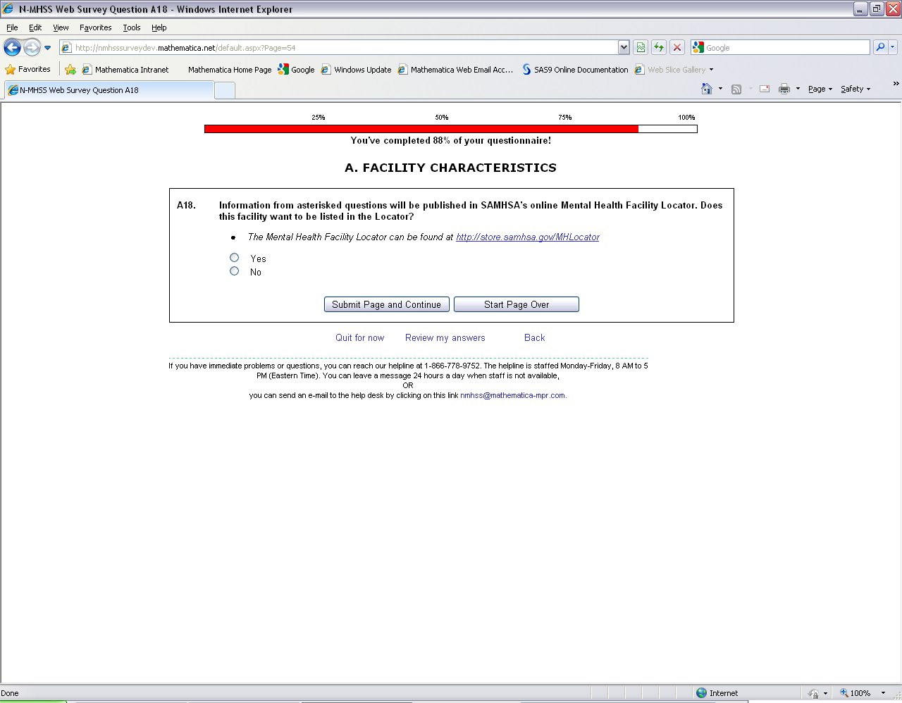This screenshot has width=902, height=703.
Task: Open the Help menu
Action: pyautogui.click(x=159, y=27)
